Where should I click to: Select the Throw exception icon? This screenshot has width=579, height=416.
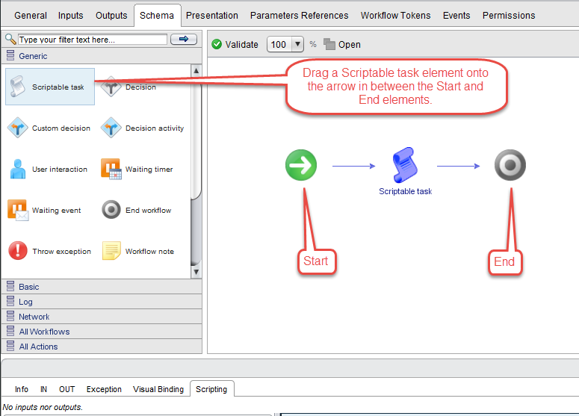click(18, 251)
